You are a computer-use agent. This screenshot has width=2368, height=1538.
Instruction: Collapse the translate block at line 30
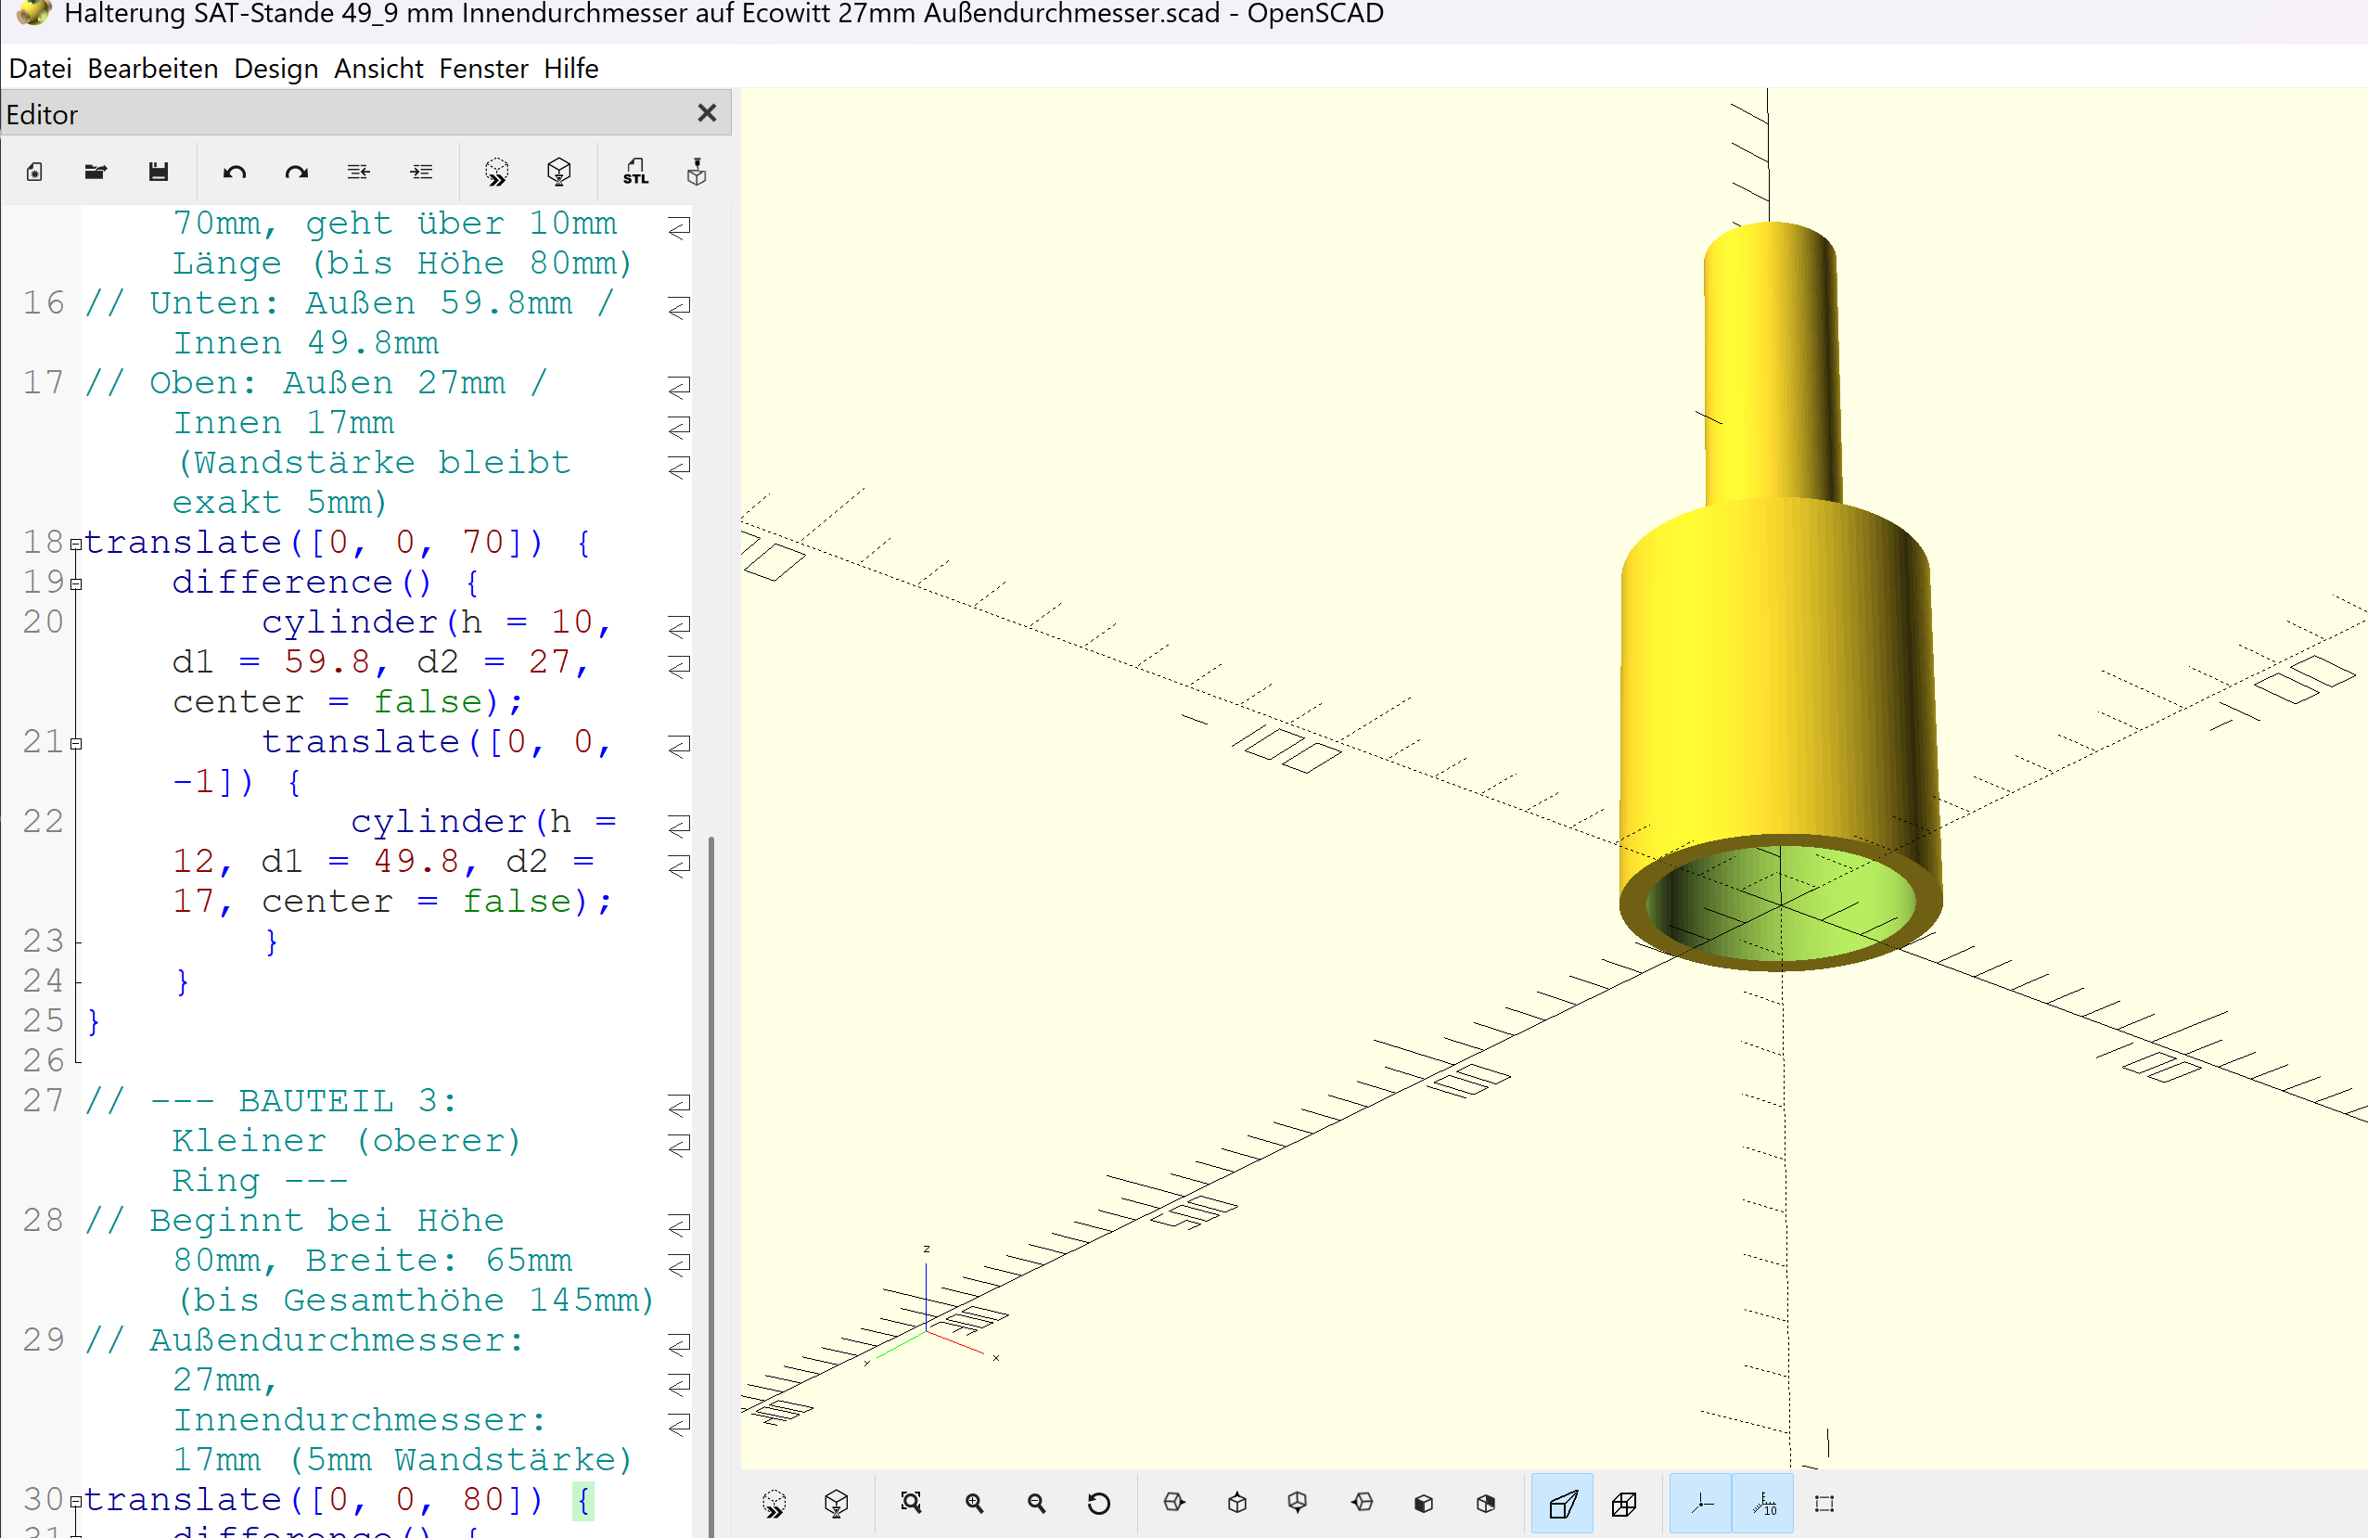click(76, 1502)
